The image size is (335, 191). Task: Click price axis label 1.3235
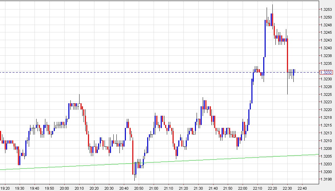coord(326,63)
